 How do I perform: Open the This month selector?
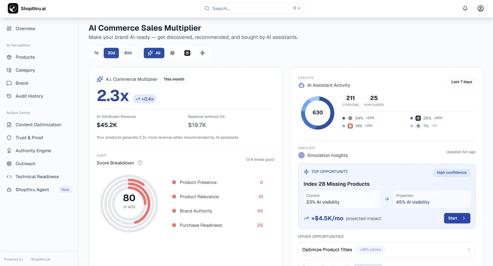[x=174, y=79]
